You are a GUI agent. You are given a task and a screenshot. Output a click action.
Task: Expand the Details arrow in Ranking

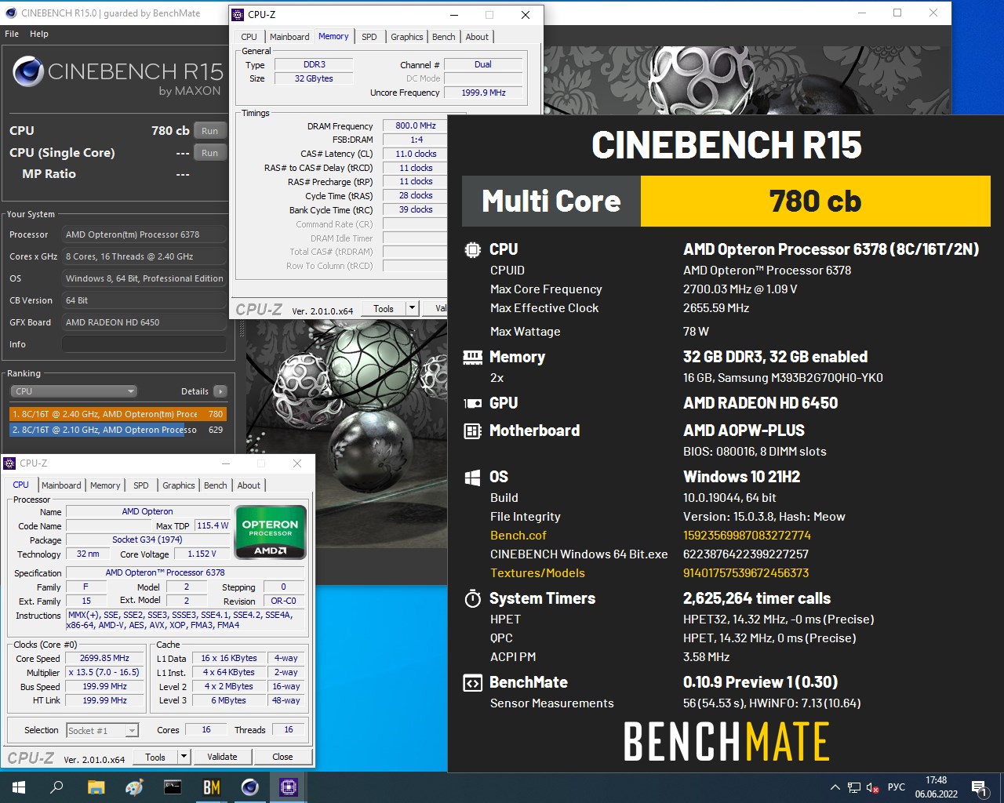pyautogui.click(x=220, y=391)
